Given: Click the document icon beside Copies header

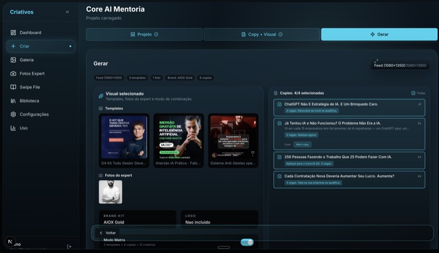Looking at the screenshot, I should tap(275, 93).
